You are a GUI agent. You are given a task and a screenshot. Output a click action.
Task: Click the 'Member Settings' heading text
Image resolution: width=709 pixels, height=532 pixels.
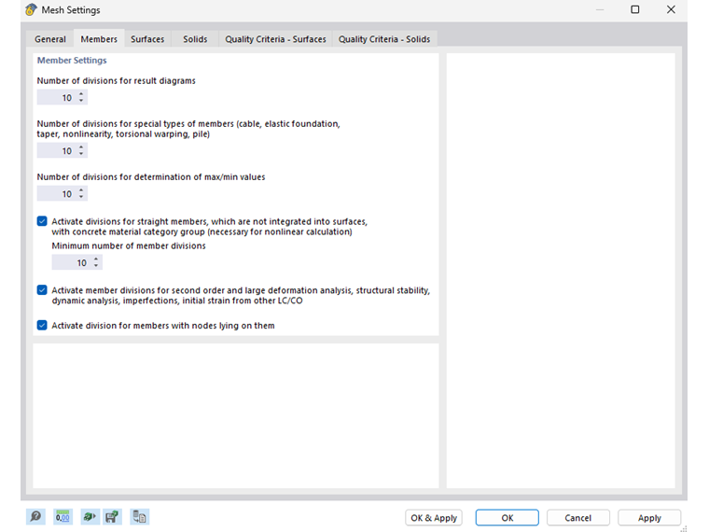[x=72, y=60]
